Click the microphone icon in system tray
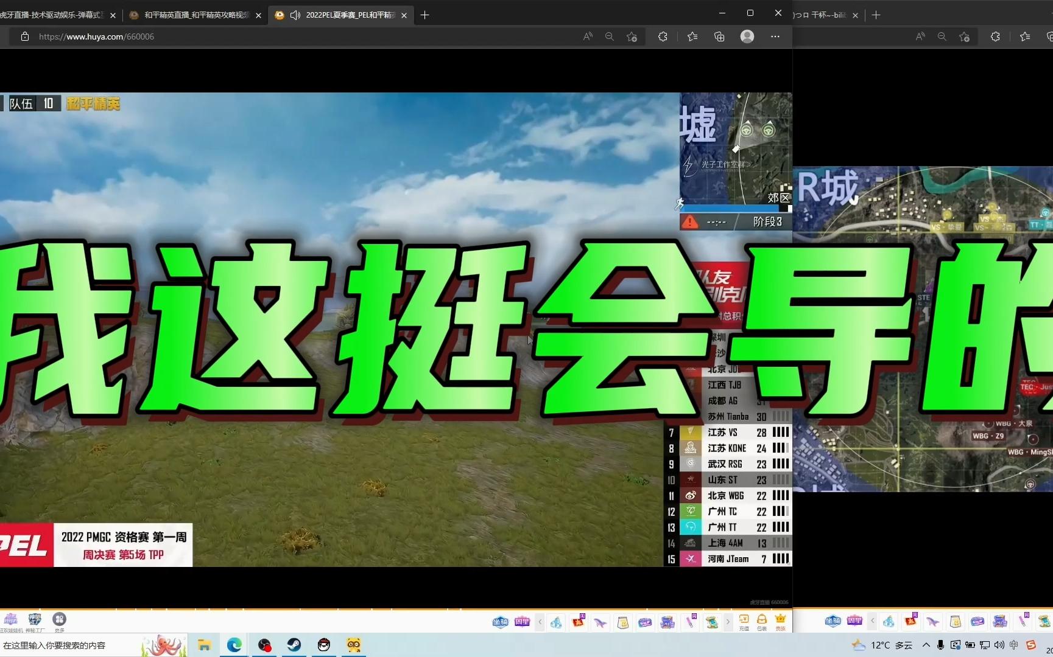This screenshot has height=657, width=1053. pyautogui.click(x=941, y=645)
